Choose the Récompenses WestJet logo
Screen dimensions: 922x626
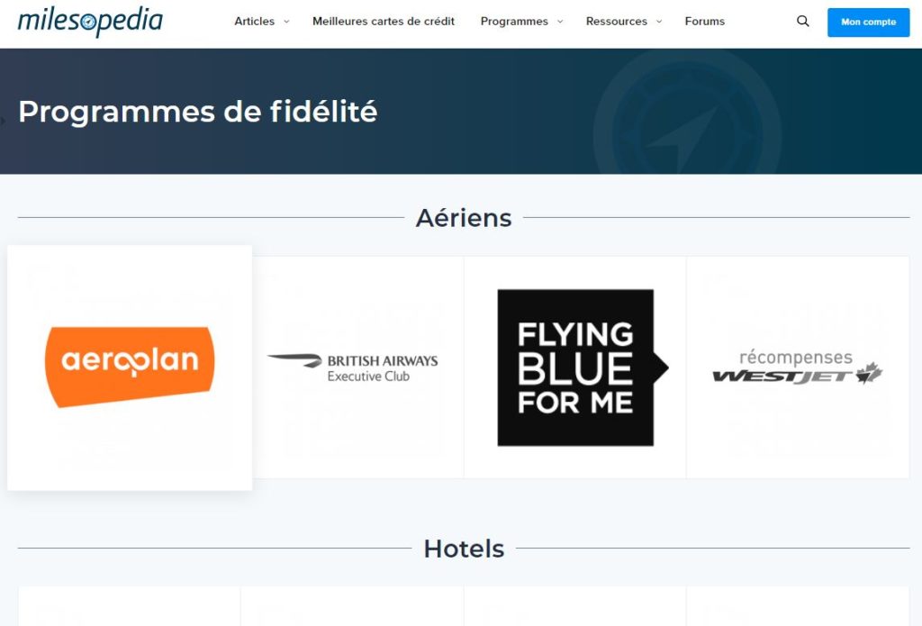[798, 367]
